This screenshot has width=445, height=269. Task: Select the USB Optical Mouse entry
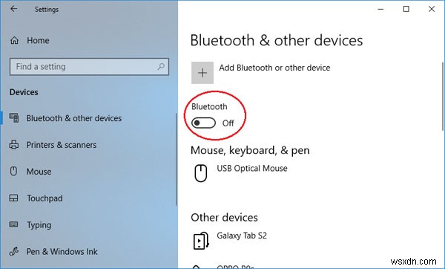click(x=252, y=169)
